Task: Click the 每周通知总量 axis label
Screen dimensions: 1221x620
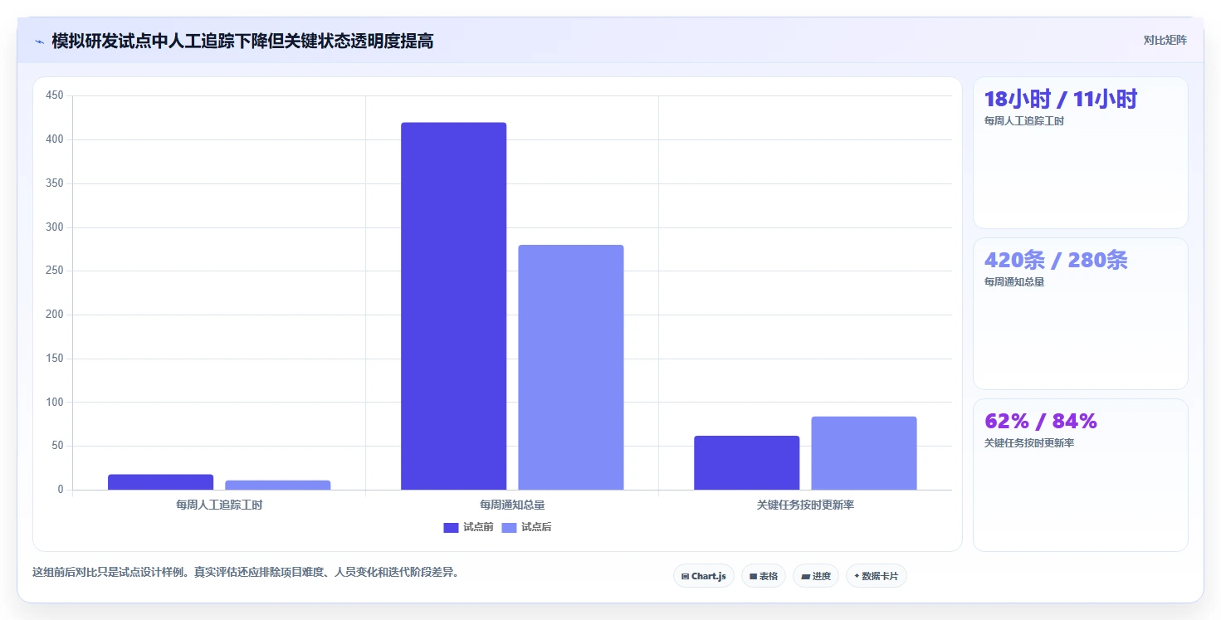Action: (x=512, y=505)
